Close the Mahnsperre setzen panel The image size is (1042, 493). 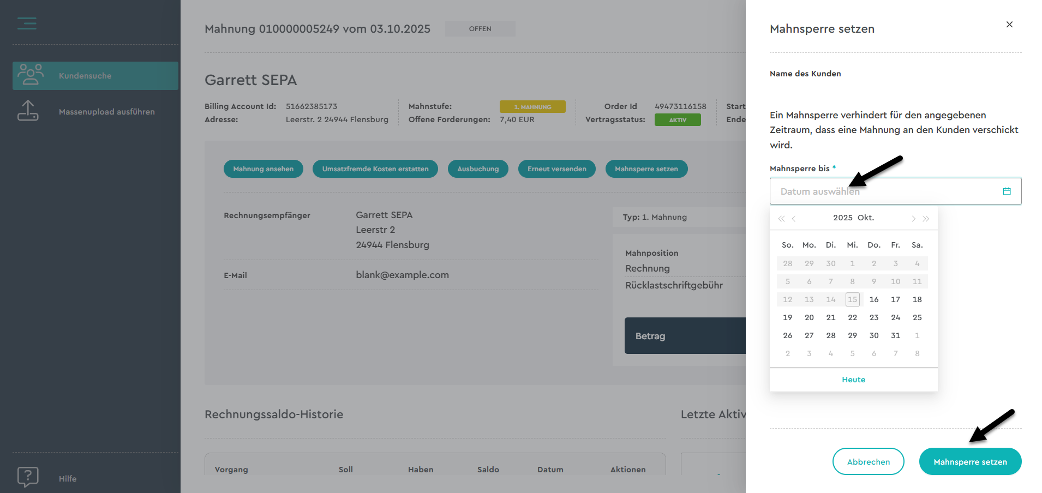[1009, 25]
